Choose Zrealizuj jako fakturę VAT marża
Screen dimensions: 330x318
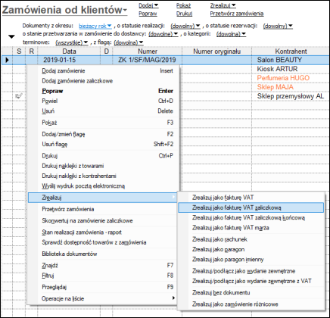tap(251, 228)
